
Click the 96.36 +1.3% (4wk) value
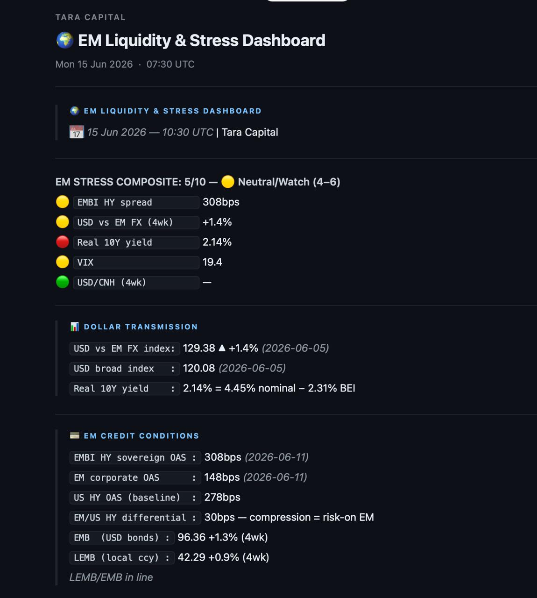[223, 537]
